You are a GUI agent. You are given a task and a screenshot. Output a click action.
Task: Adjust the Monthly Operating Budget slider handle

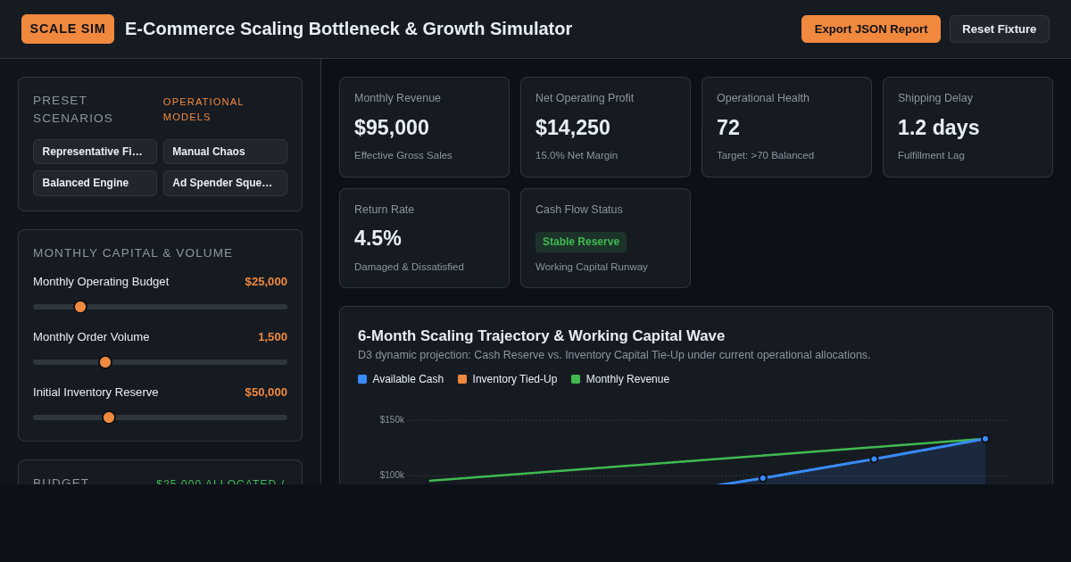coord(80,307)
